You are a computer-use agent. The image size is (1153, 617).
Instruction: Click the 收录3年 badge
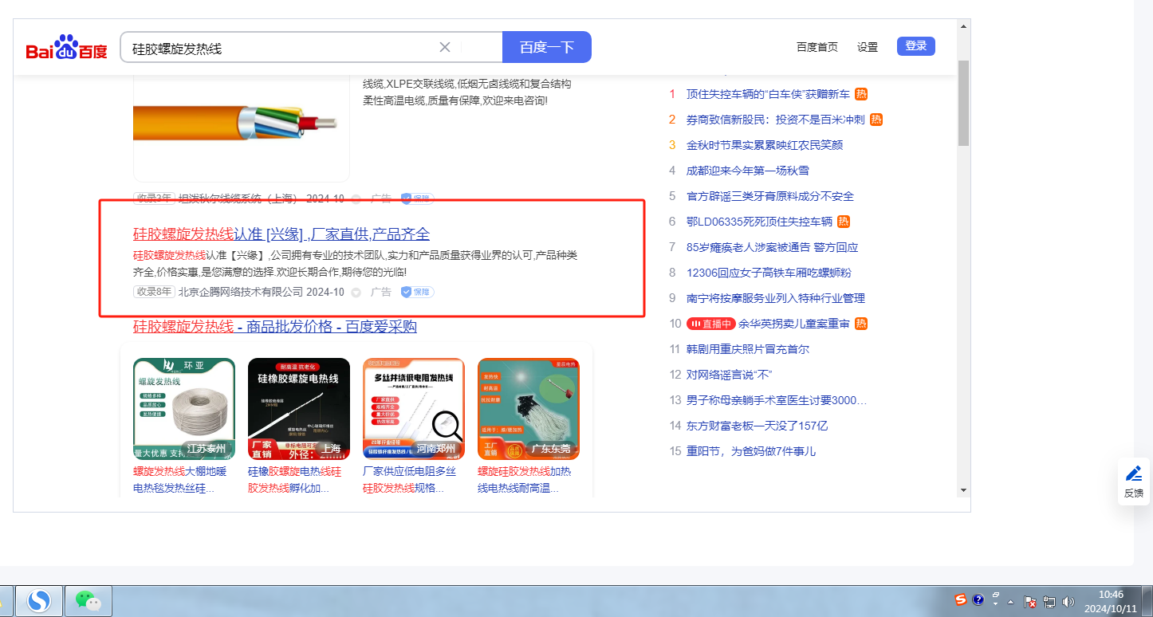tap(154, 198)
